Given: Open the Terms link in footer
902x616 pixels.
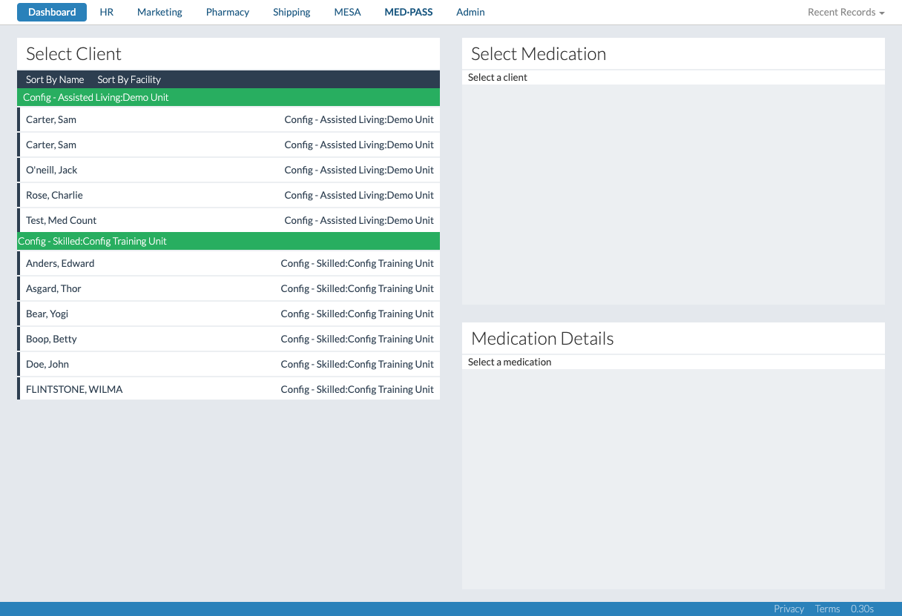Looking at the screenshot, I should click(827, 609).
